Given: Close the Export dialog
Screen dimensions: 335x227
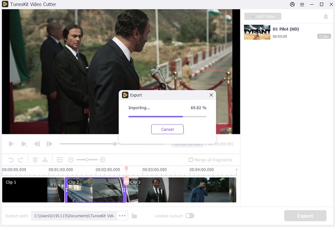Looking at the screenshot, I should [x=211, y=95].
